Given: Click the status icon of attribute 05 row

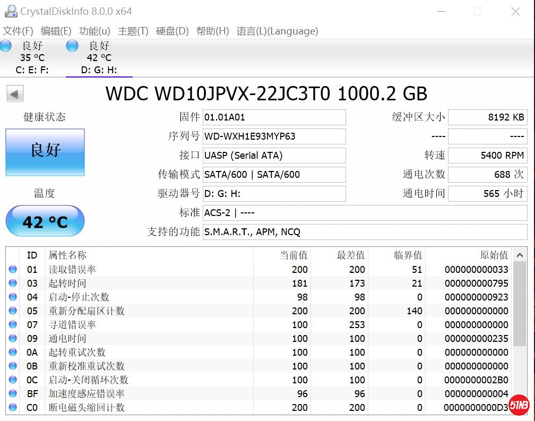Looking at the screenshot, I should (x=13, y=311).
